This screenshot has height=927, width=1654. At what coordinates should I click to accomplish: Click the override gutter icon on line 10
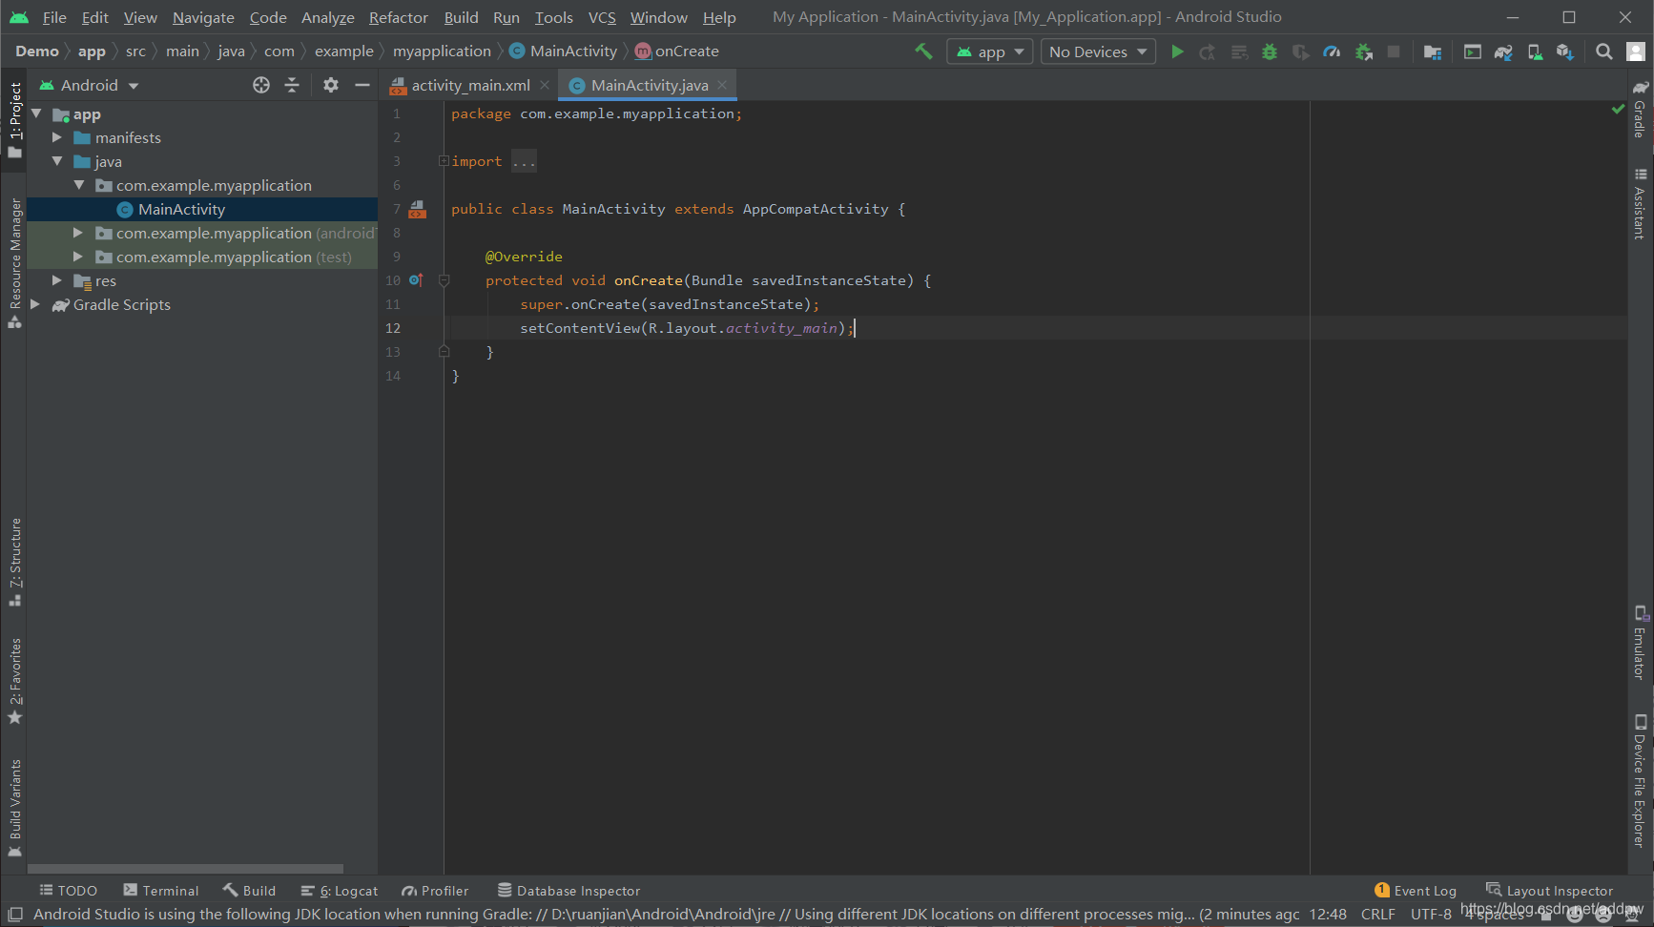tap(416, 280)
